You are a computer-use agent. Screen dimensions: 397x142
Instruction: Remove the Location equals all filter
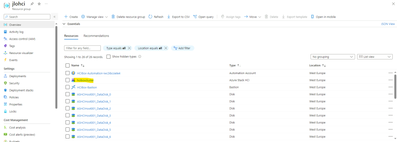click(x=166, y=48)
